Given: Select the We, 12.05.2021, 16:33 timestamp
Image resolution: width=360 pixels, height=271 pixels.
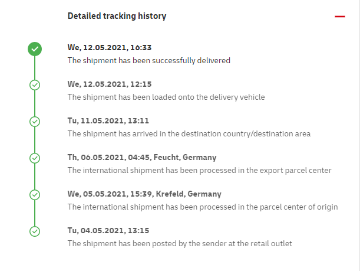Looking at the screenshot, I should point(110,48).
